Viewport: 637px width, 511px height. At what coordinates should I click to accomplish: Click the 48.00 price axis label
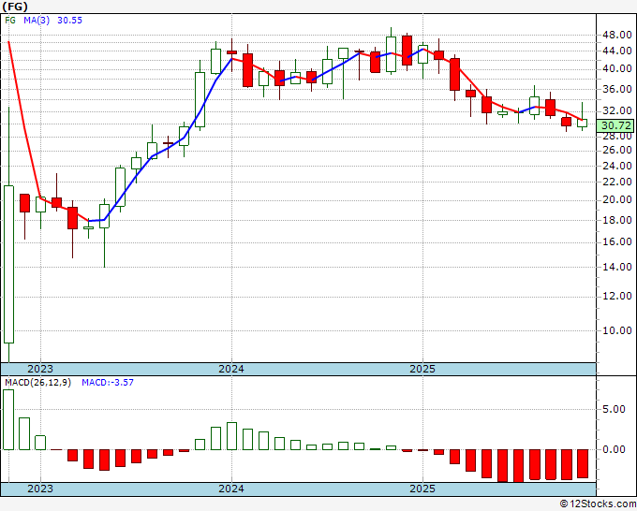pos(616,35)
